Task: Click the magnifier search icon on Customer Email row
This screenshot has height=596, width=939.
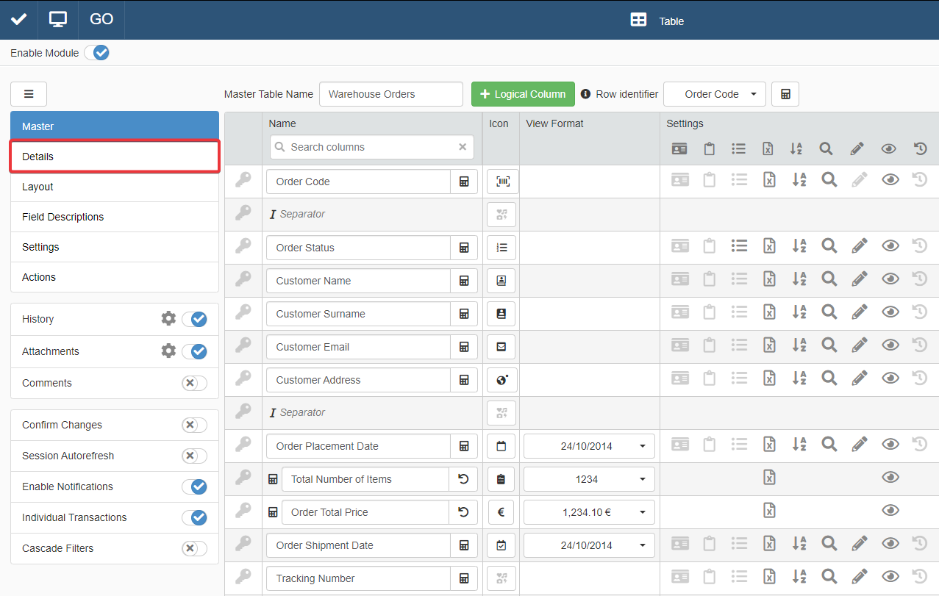Action: pyautogui.click(x=829, y=346)
